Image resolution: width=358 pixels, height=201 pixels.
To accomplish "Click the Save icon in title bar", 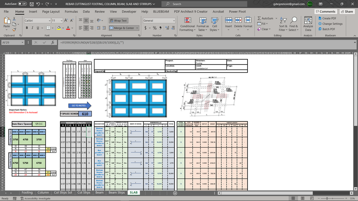I will tap(32, 4).
